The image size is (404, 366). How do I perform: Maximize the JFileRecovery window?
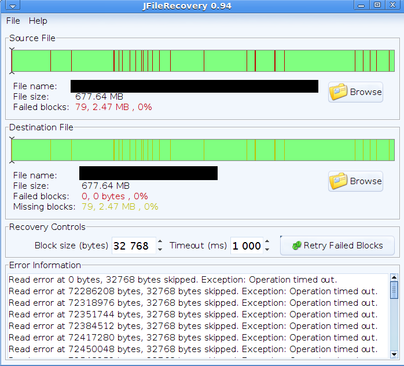(377, 5)
